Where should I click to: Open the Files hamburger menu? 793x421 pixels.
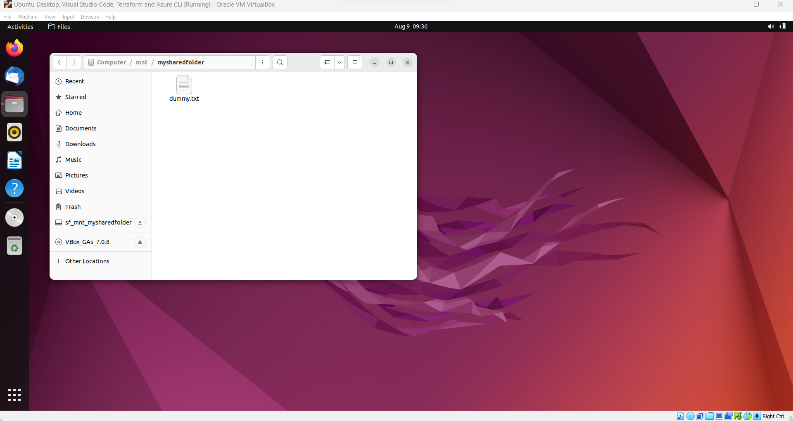coord(355,62)
